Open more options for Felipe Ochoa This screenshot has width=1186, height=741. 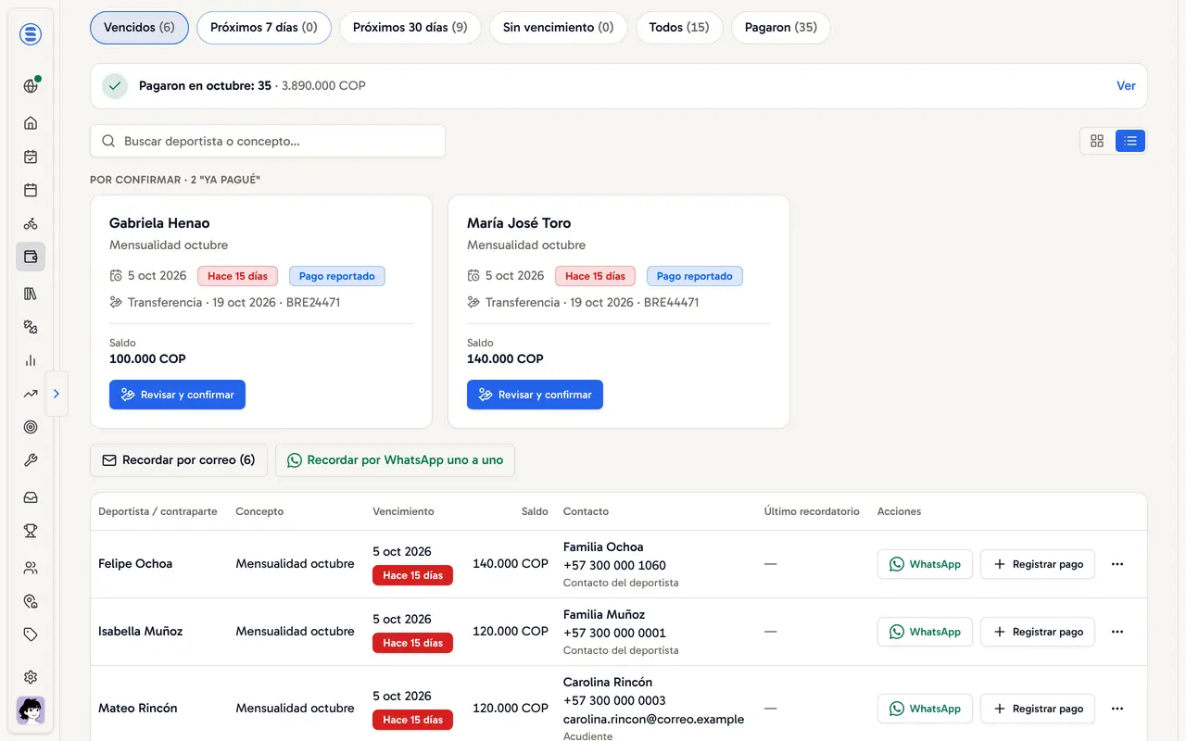(x=1117, y=564)
